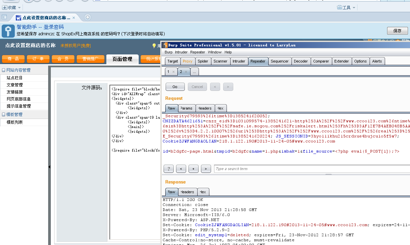Viewport: 410px width, 245px height.
Task: Click the light bulb icon in shop header
Action: coord(154,46)
